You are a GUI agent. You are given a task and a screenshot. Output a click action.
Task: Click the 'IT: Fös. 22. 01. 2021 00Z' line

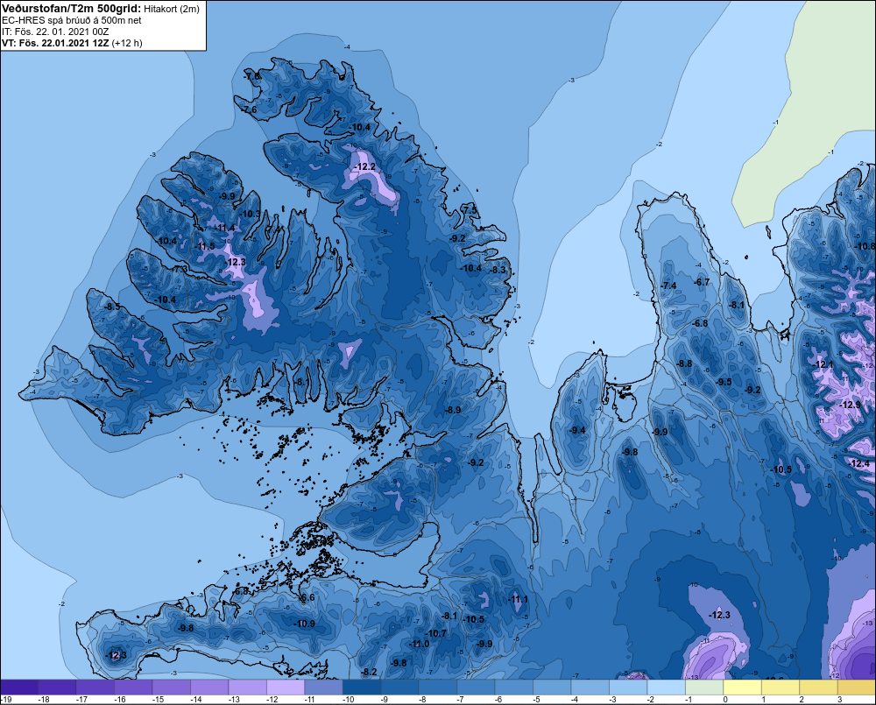pyautogui.click(x=55, y=32)
